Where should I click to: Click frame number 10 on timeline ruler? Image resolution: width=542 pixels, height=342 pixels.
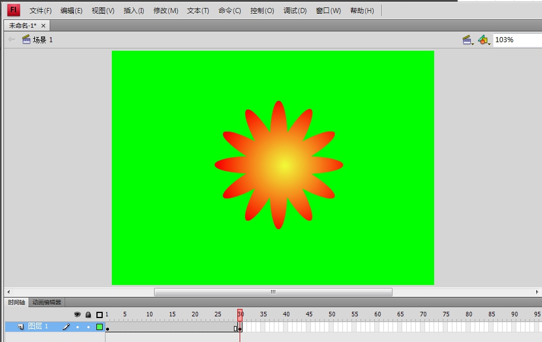point(149,314)
